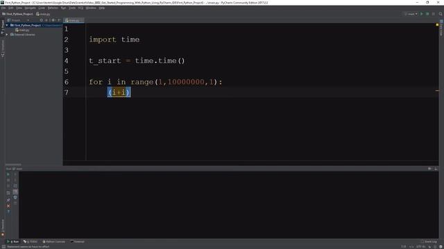This screenshot has height=249, width=444.
Task: Click line number 1 in gutter
Action: (67, 29)
